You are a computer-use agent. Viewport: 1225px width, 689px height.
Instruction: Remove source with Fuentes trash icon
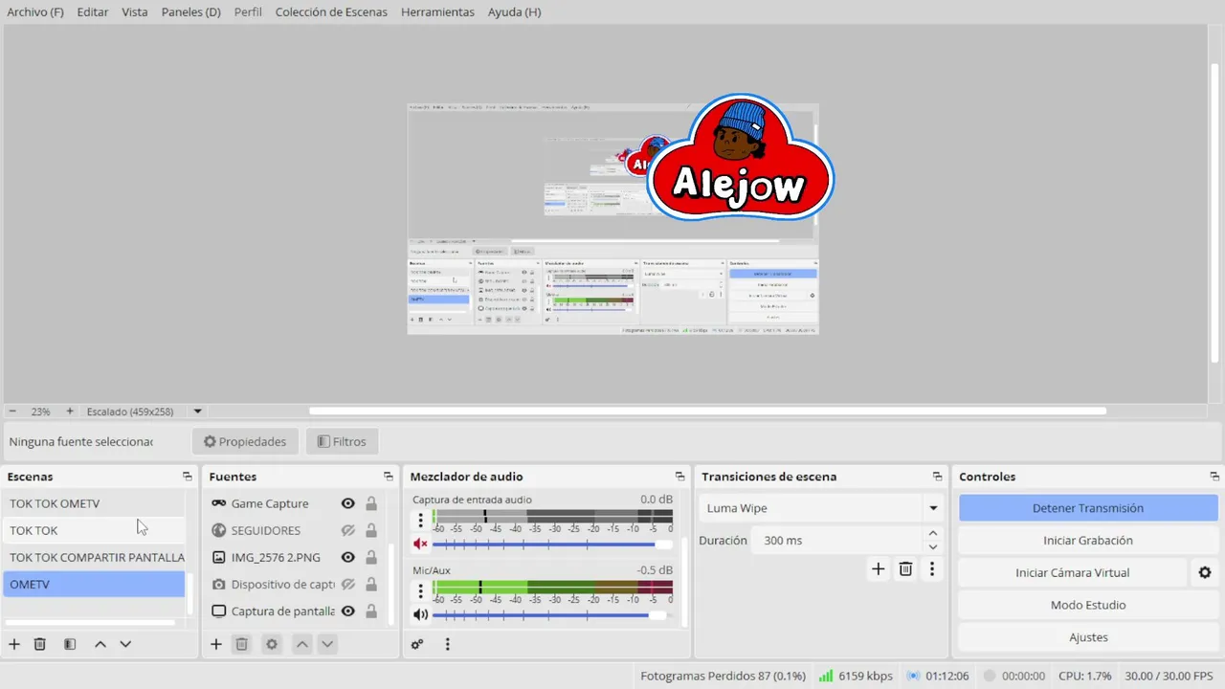[x=242, y=644]
